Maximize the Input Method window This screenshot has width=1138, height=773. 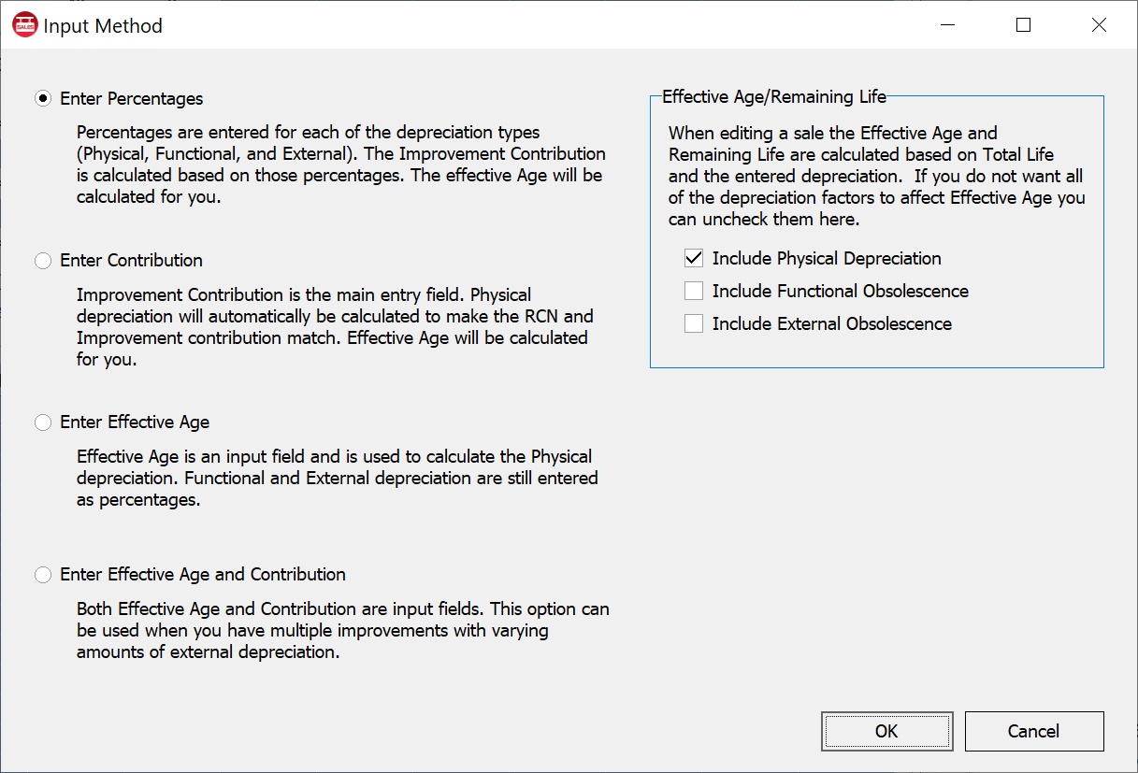click(1023, 25)
